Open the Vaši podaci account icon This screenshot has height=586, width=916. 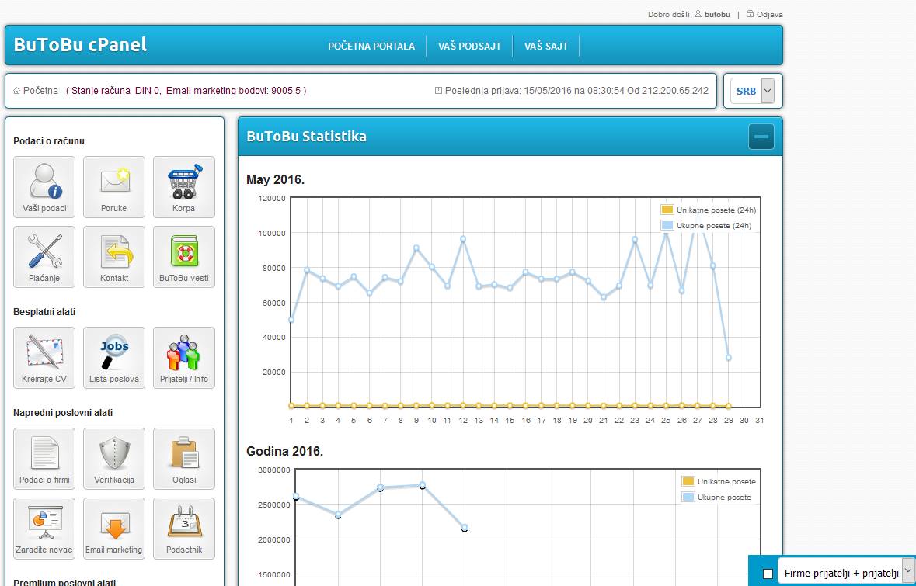(x=44, y=186)
